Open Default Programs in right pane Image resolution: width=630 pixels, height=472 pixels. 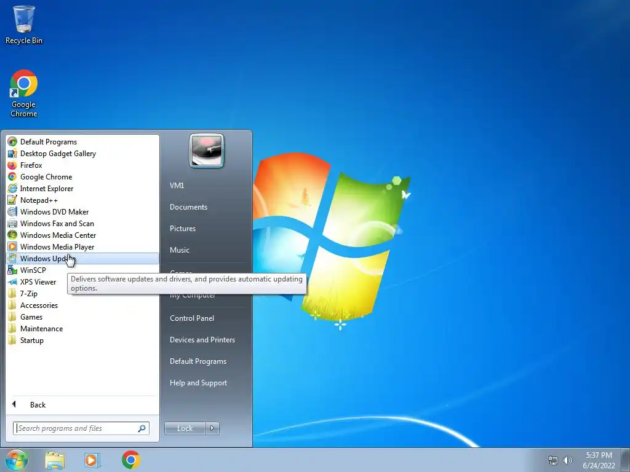[198, 361]
